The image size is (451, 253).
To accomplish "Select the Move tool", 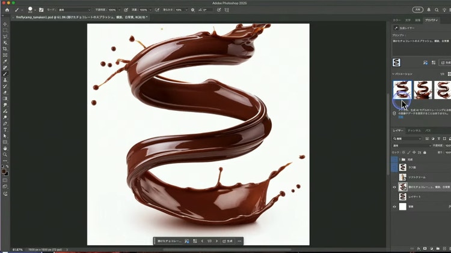I will [5, 24].
